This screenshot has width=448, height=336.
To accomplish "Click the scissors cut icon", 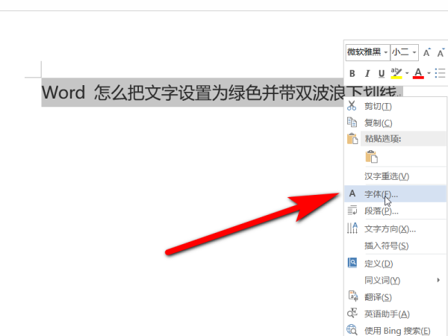I will pos(352,106).
